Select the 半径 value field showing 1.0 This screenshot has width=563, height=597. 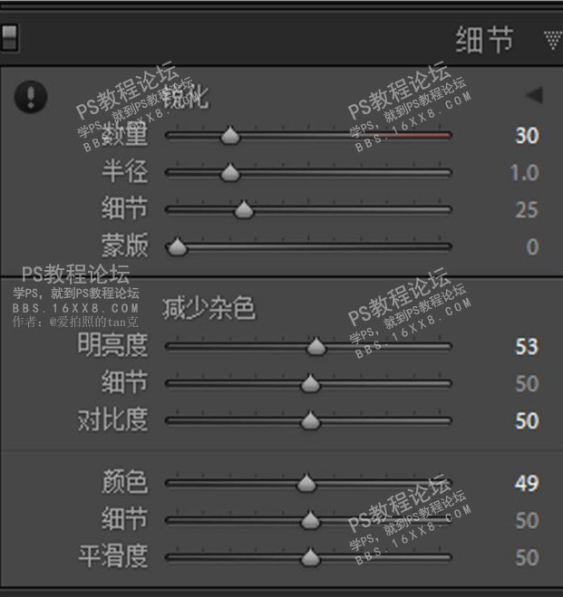pyautogui.click(x=525, y=173)
